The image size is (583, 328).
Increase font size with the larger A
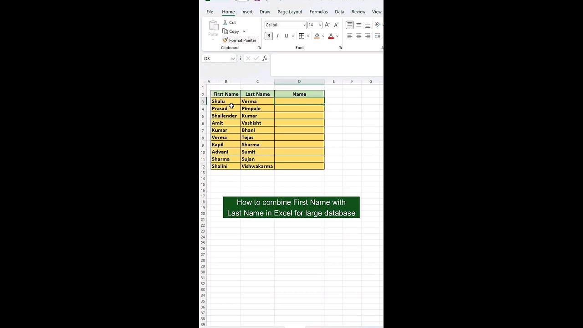(x=327, y=25)
